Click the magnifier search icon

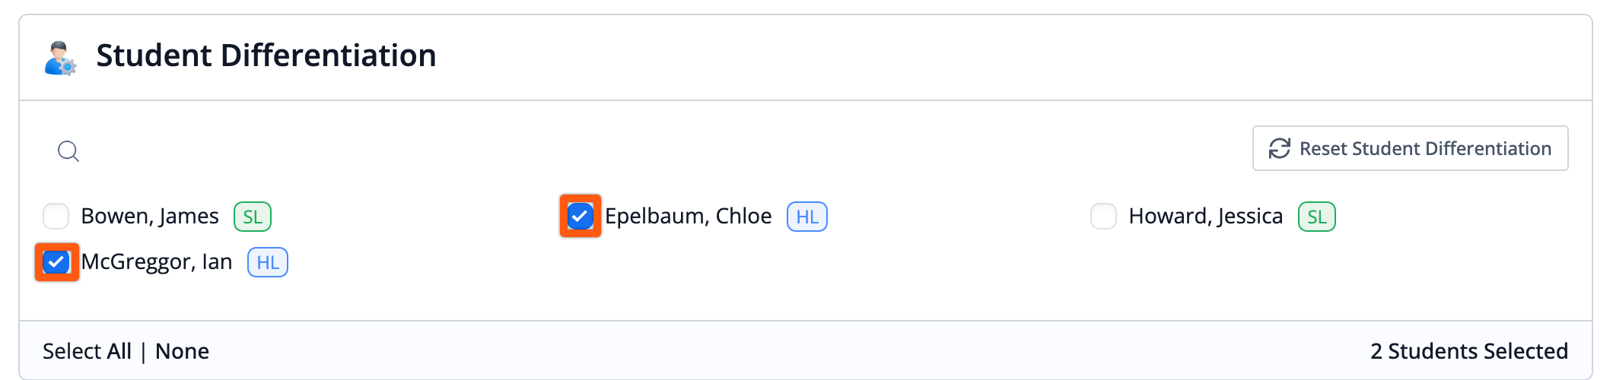click(68, 151)
